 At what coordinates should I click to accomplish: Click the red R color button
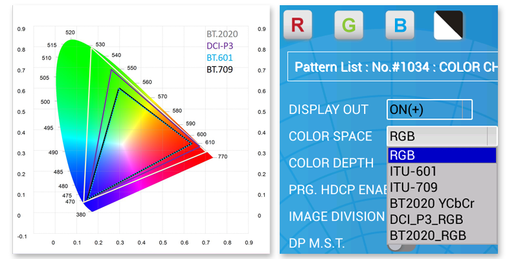[298, 25]
